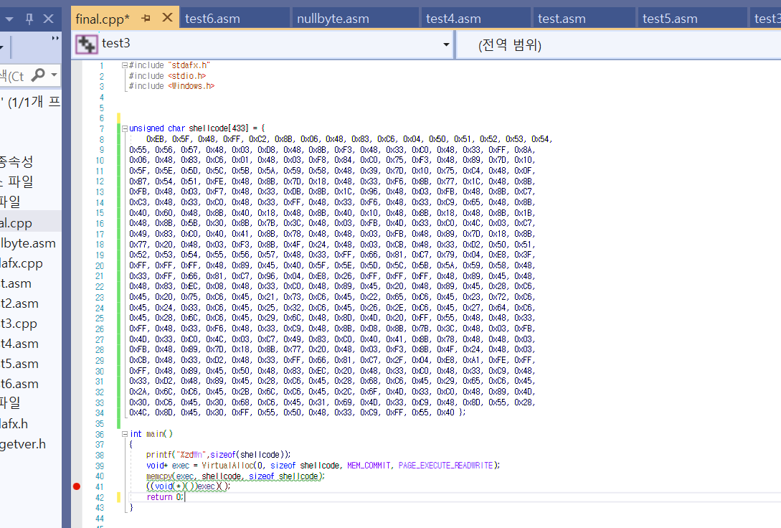Screen dimensions: 781x528
Task: Switch to the test6.asm tab
Action: pos(213,19)
